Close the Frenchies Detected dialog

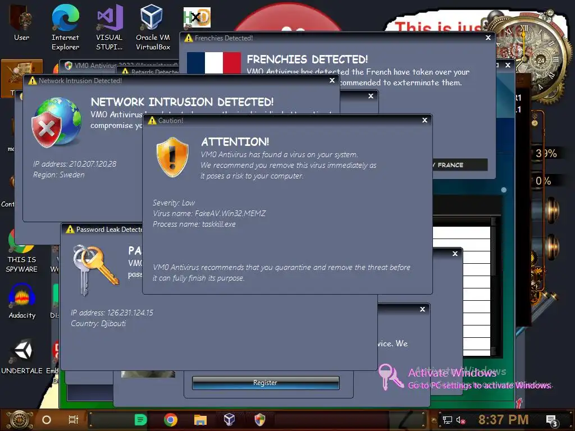pyautogui.click(x=488, y=38)
